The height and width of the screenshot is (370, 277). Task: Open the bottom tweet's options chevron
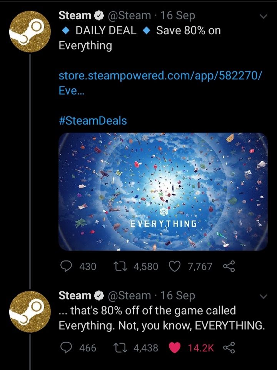[263, 296]
